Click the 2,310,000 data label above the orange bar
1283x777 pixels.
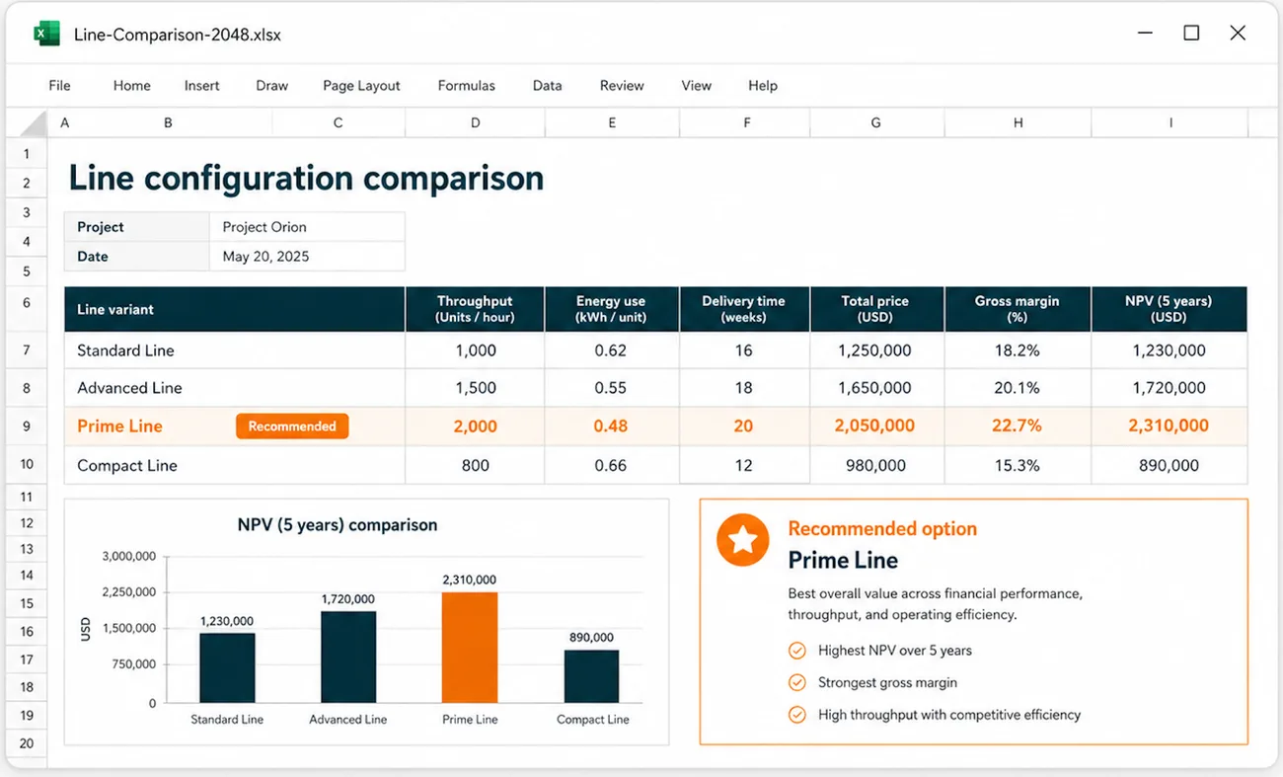(x=470, y=580)
